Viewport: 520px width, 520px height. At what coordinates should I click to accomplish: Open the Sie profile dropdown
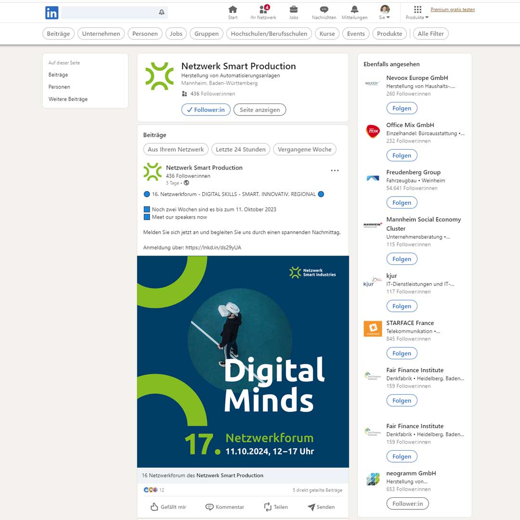[385, 12]
